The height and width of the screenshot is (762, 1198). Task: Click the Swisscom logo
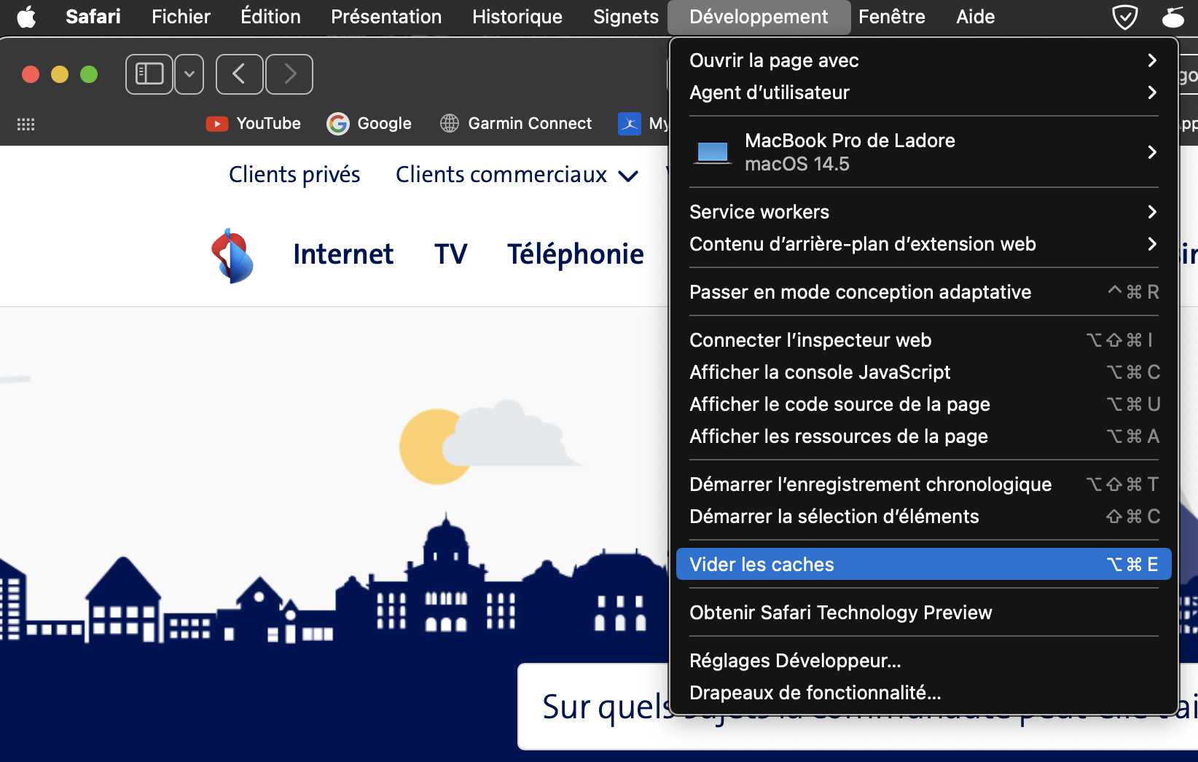[232, 255]
